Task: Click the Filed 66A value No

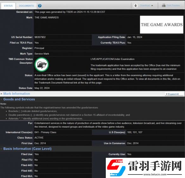Action: point(36,176)
